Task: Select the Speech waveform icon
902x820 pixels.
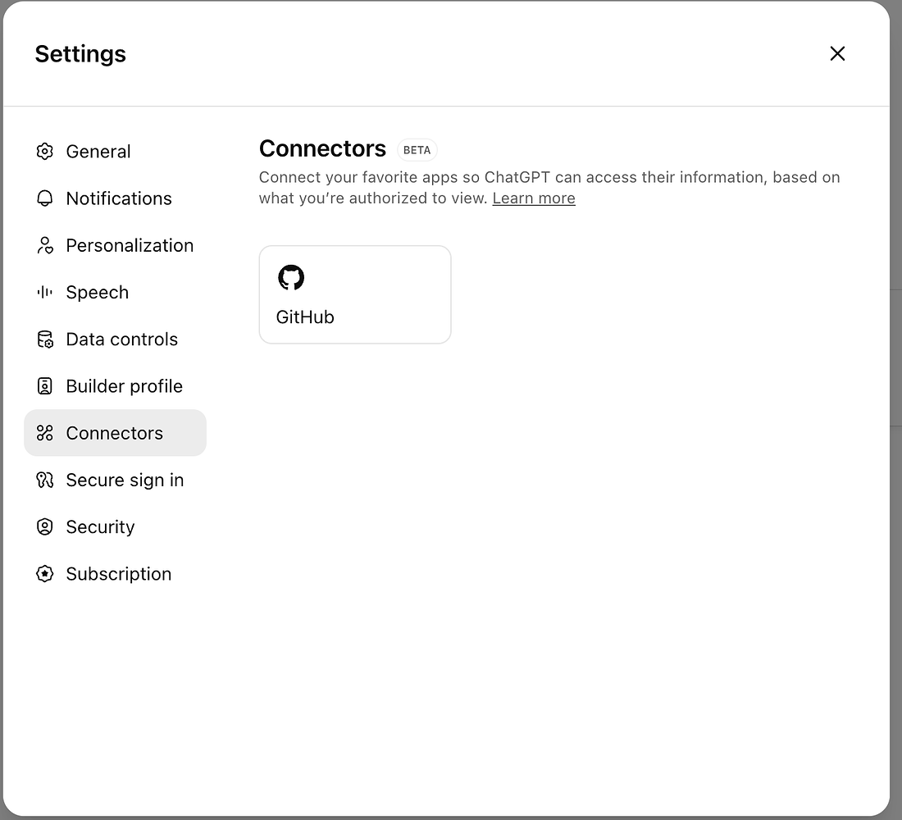Action: 45,292
